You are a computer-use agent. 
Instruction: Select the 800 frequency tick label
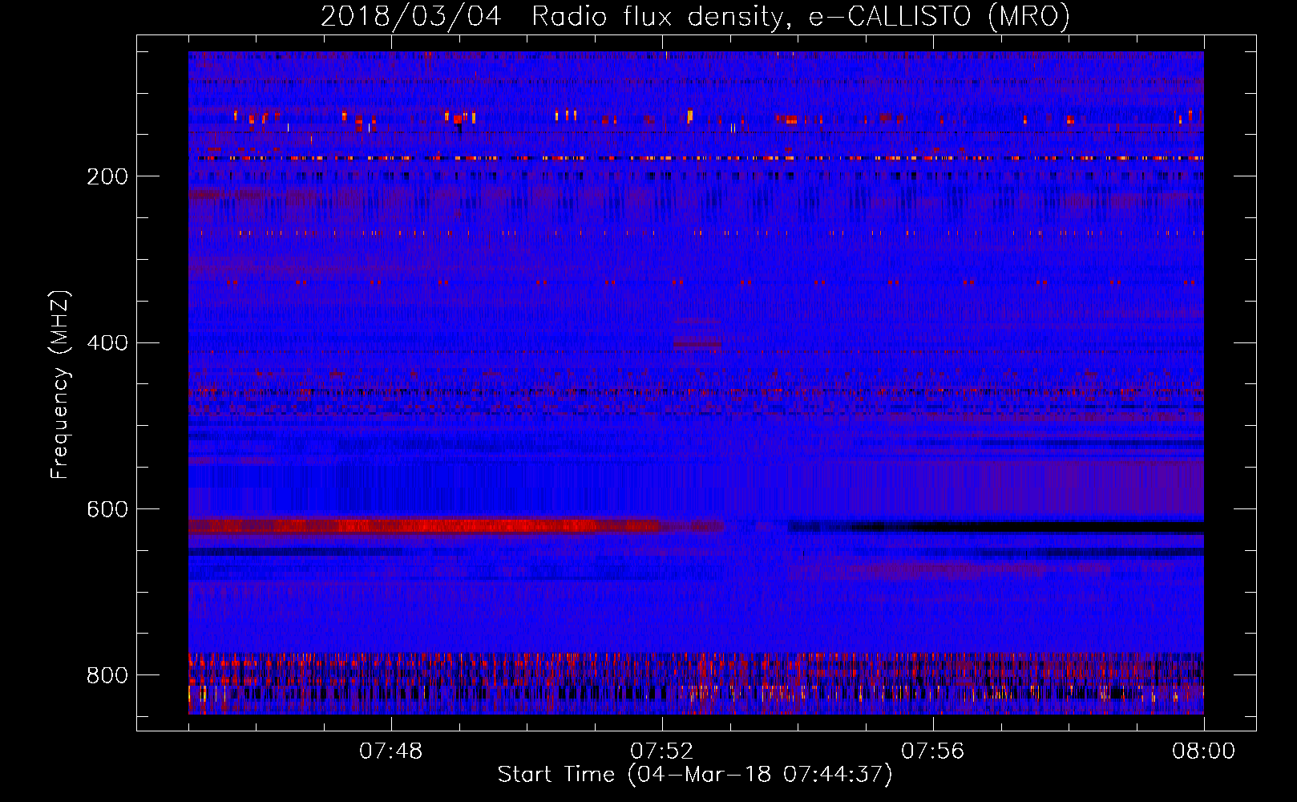pyautogui.click(x=107, y=676)
